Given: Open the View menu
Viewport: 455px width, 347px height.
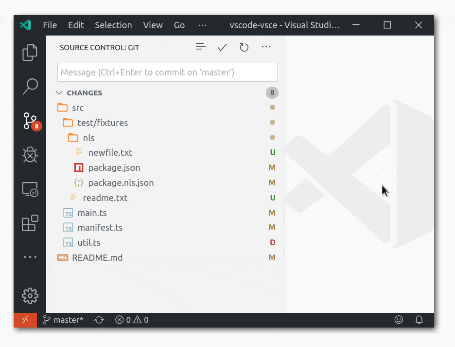Looking at the screenshot, I should (x=153, y=25).
